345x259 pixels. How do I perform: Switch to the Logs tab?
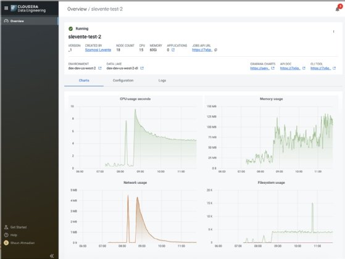click(162, 80)
